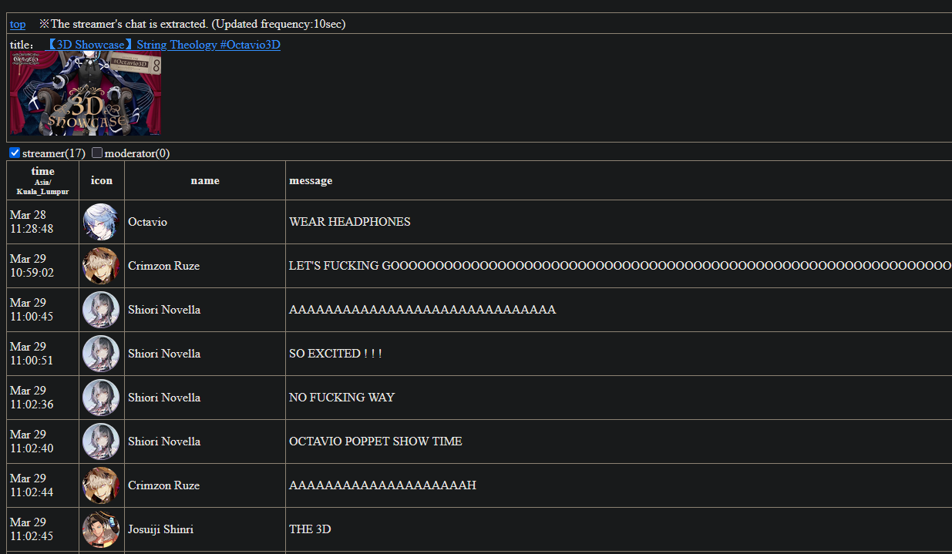Click Josuiji Shinri's avatar icon
The image size is (952, 554).
click(101, 529)
